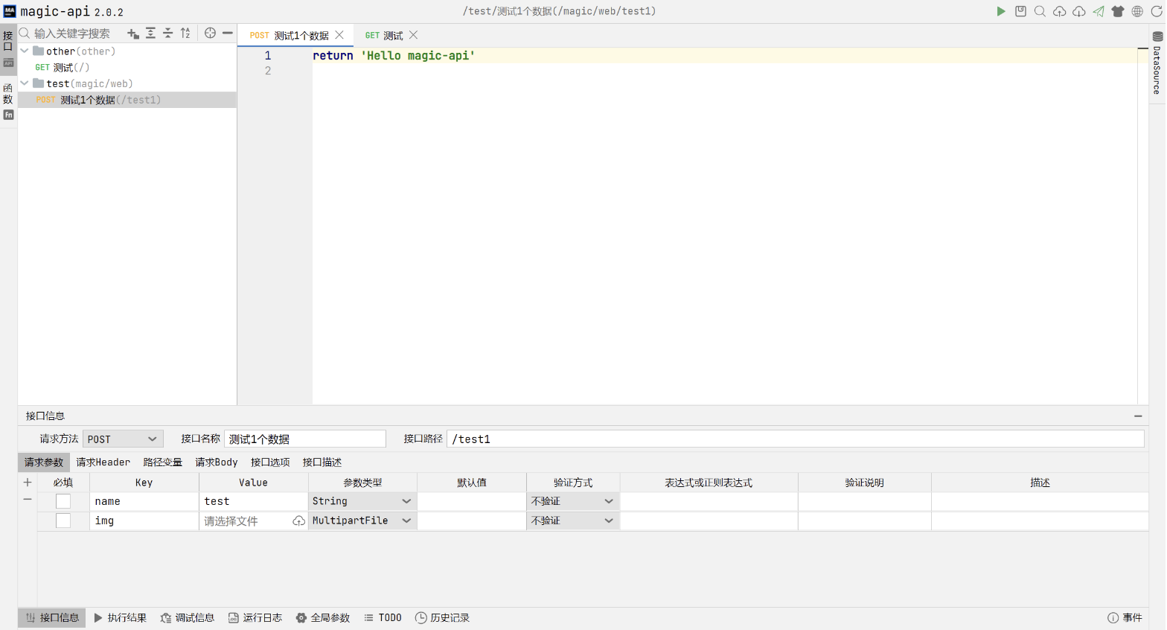
Task: Open the 历史记录 bottom panel
Action: coord(442,618)
